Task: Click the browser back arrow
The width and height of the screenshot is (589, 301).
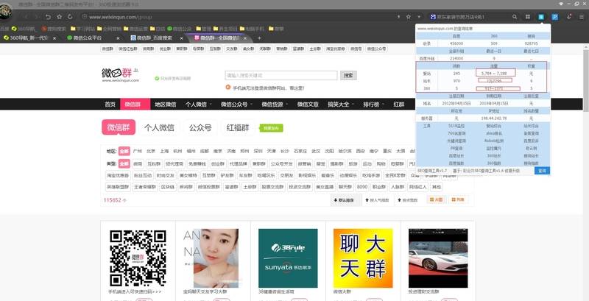Action: pos(26,17)
